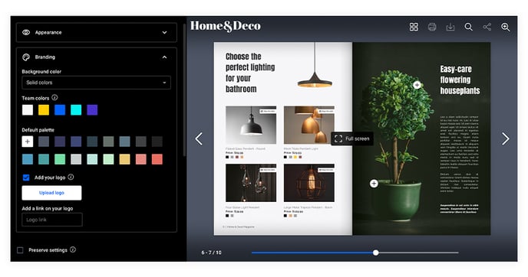Click the Upload logo button
528x277 pixels.
coord(51,193)
